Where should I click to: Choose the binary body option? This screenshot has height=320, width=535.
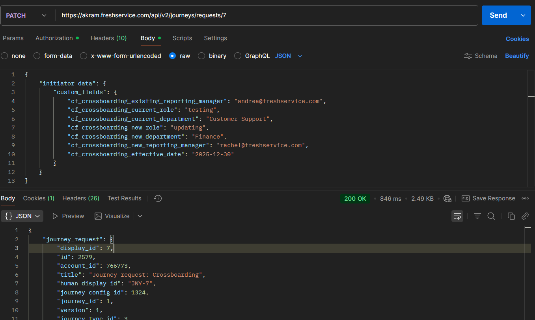tap(201, 56)
